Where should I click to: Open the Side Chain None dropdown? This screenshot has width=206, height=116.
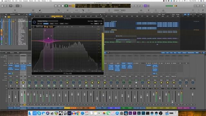98,21
